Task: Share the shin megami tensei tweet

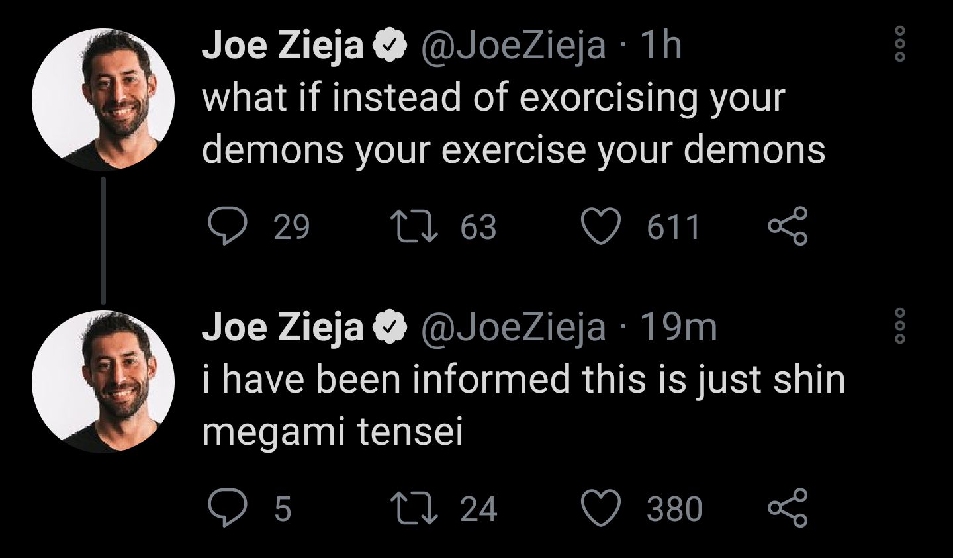Action: pyautogui.click(x=788, y=508)
